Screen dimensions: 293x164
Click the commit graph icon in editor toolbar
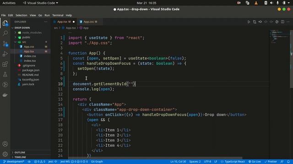260,22
